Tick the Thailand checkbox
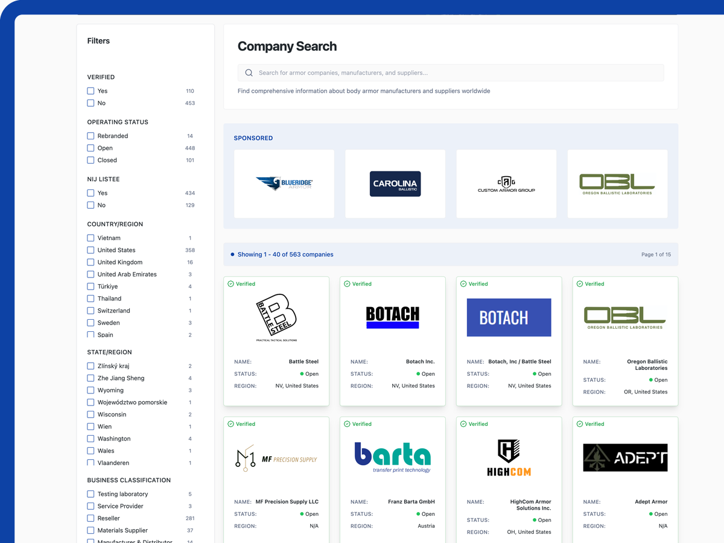Image resolution: width=724 pixels, height=543 pixels. coord(91,298)
